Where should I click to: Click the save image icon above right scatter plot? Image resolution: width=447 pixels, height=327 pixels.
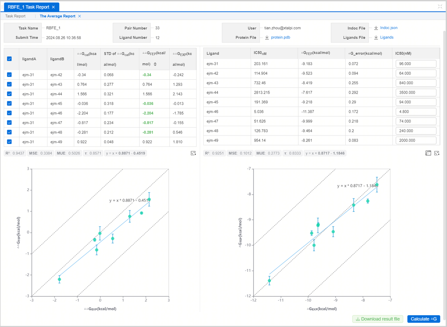click(x=436, y=153)
